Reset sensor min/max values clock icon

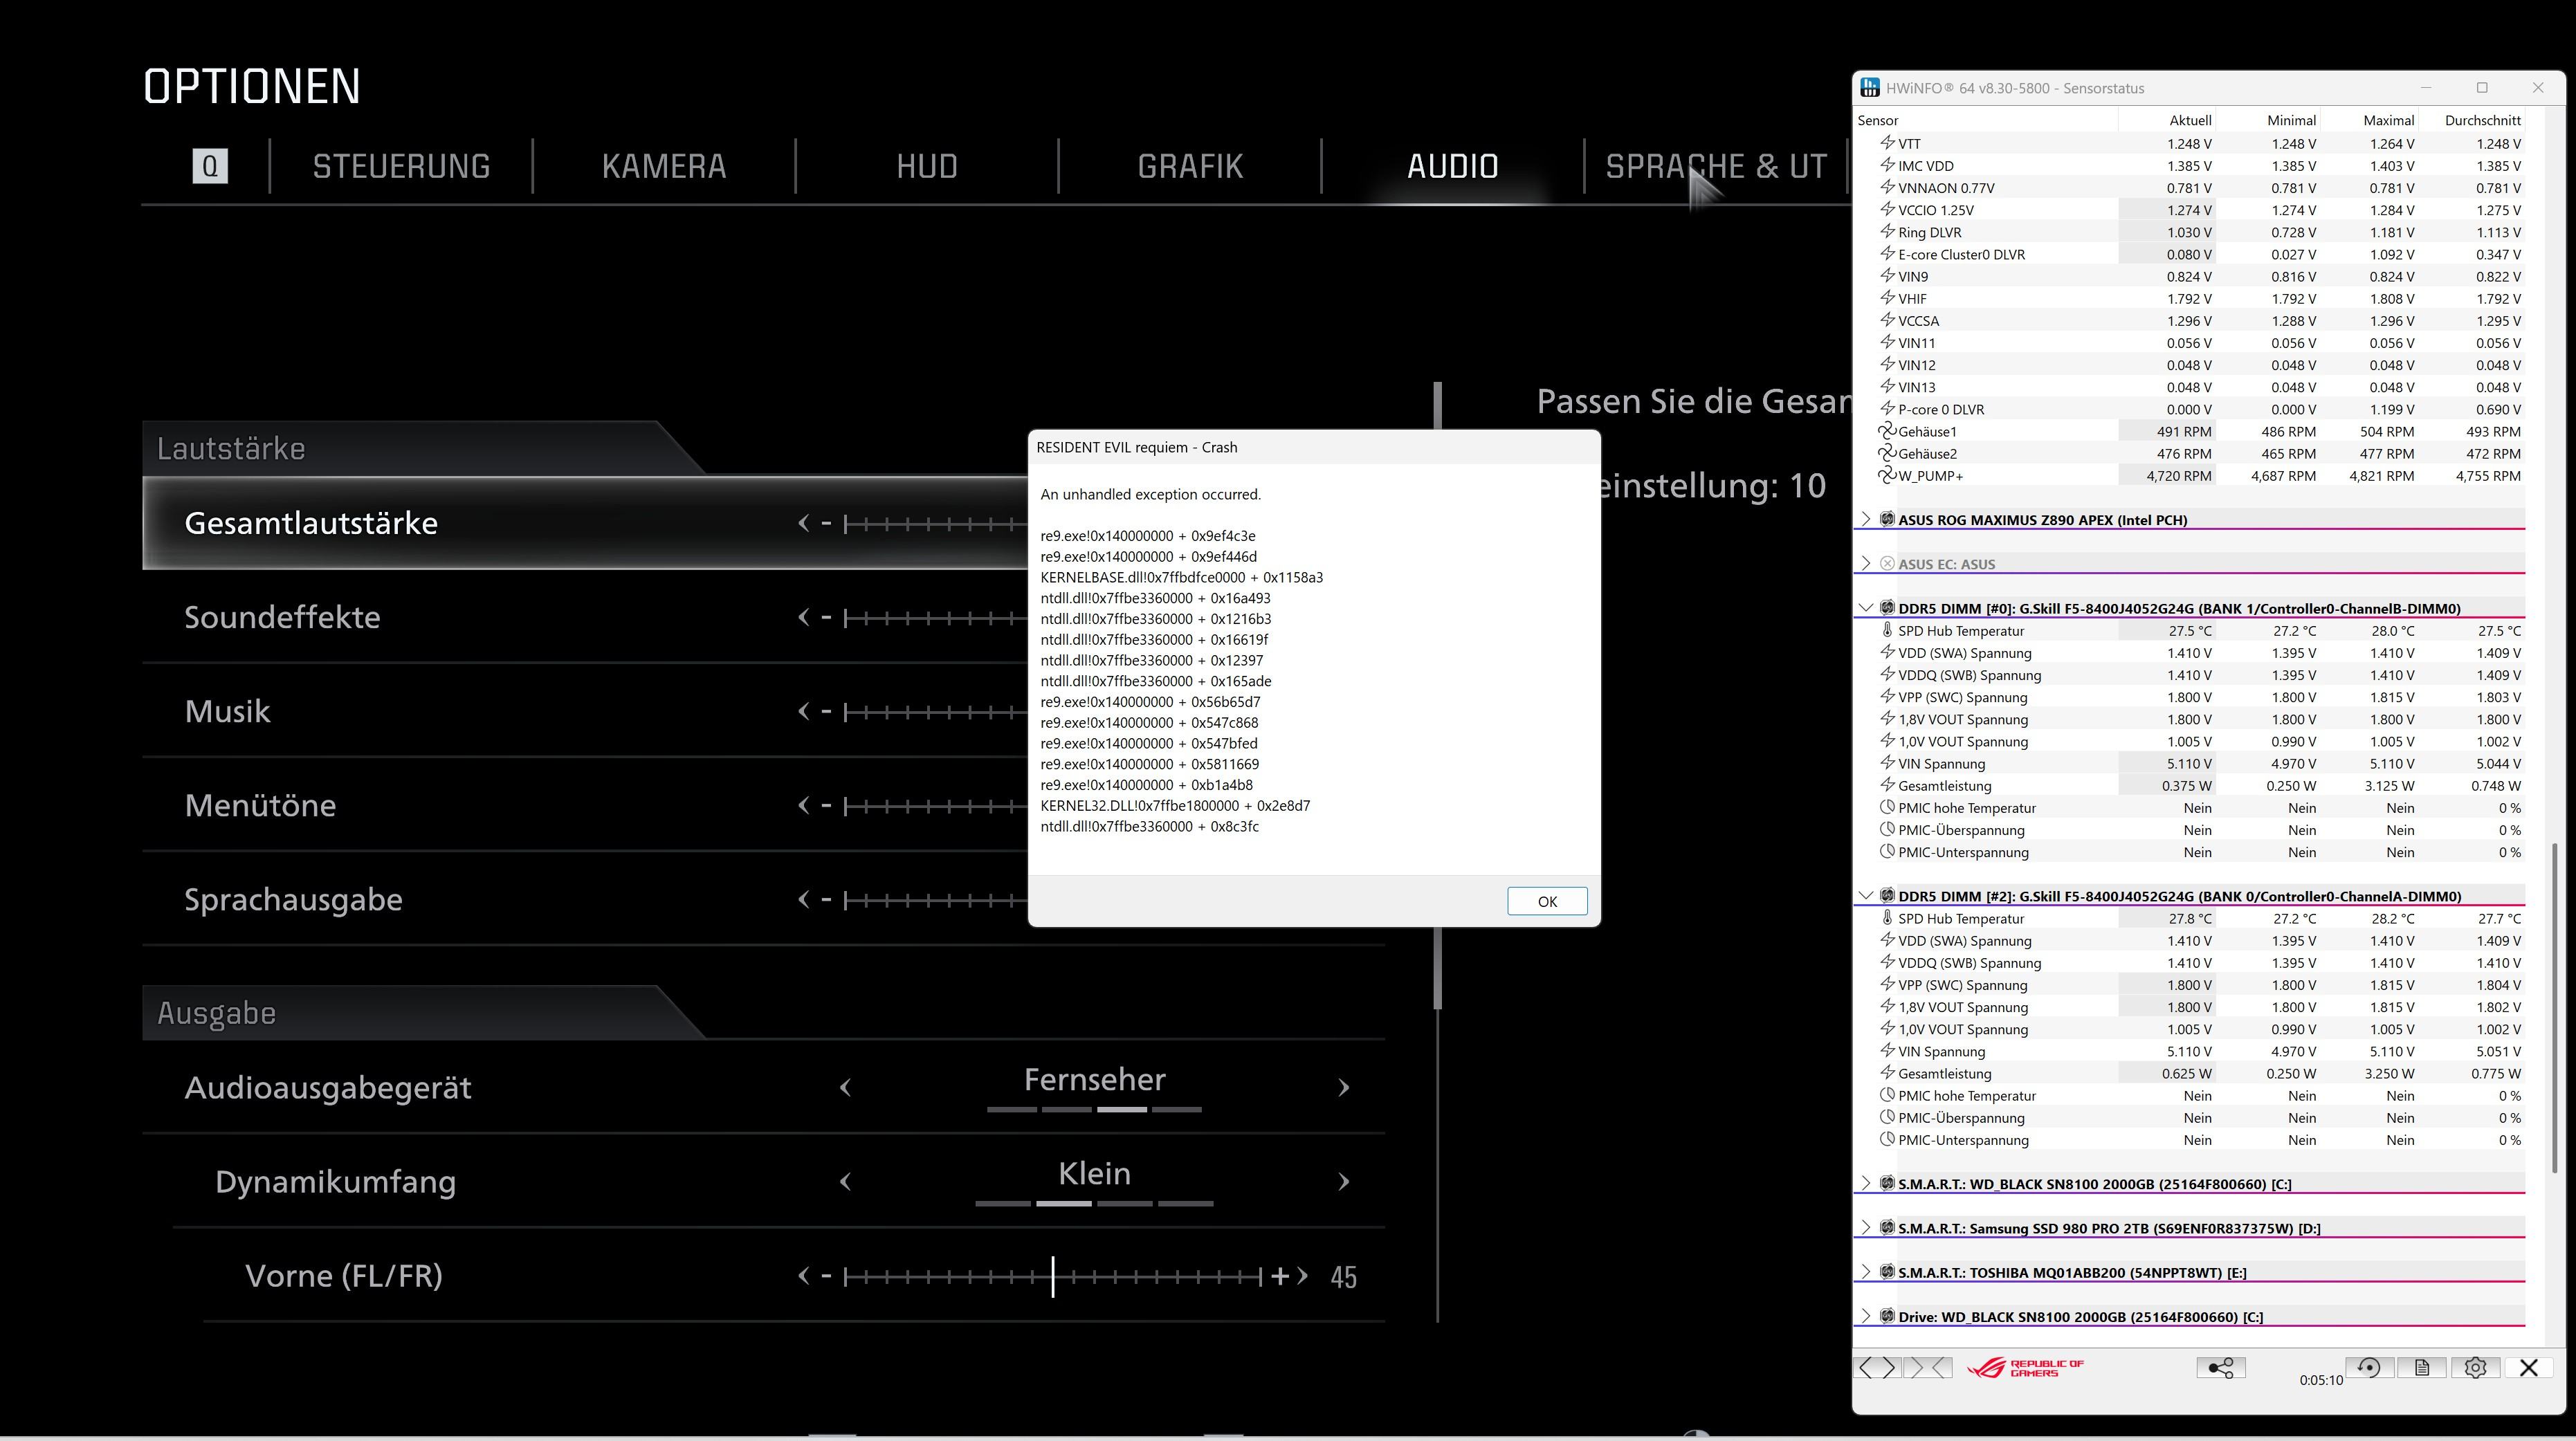click(x=2368, y=1368)
